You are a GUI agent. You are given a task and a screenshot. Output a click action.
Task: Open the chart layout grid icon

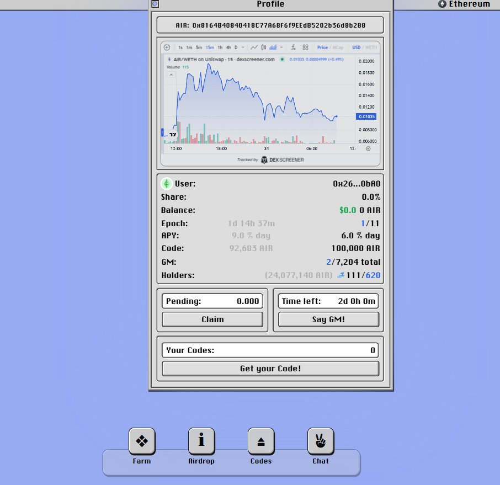(306, 47)
